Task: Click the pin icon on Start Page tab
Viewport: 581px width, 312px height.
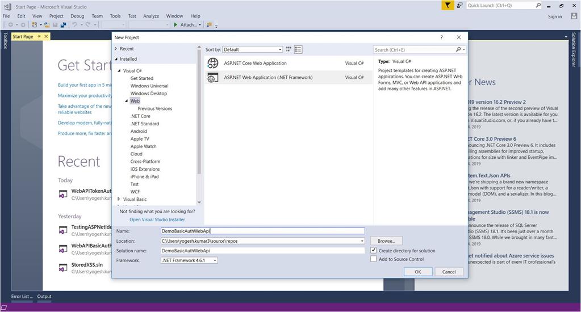Action: [39, 36]
